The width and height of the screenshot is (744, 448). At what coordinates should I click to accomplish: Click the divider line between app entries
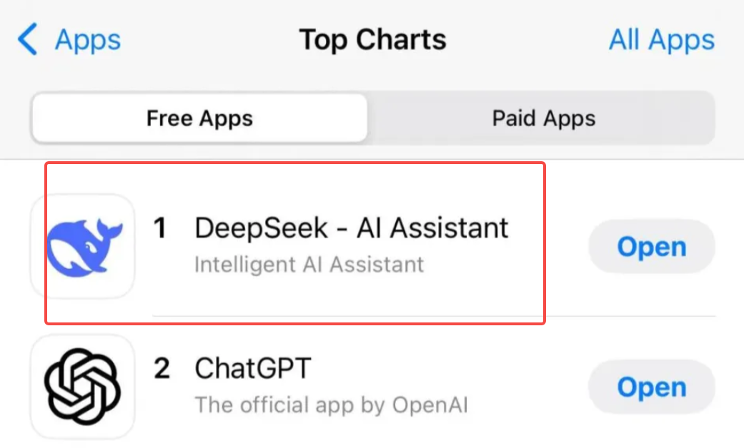click(434, 316)
